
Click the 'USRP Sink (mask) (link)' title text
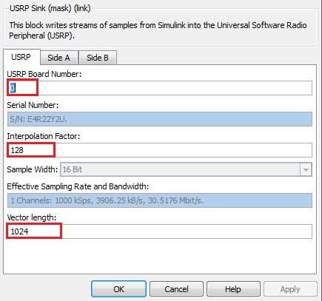[x=50, y=8]
